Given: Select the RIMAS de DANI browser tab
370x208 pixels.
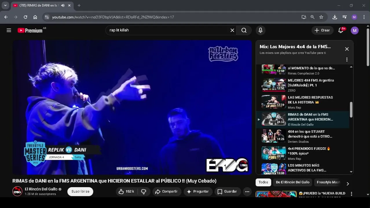Looking at the screenshot, I should pos(42,5).
